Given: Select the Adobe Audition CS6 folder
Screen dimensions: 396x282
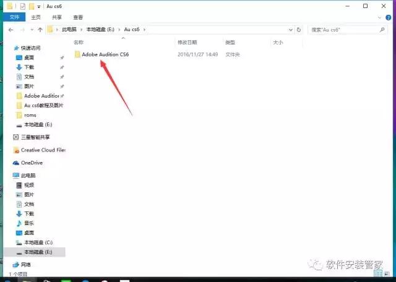Looking at the screenshot, I should [x=105, y=54].
